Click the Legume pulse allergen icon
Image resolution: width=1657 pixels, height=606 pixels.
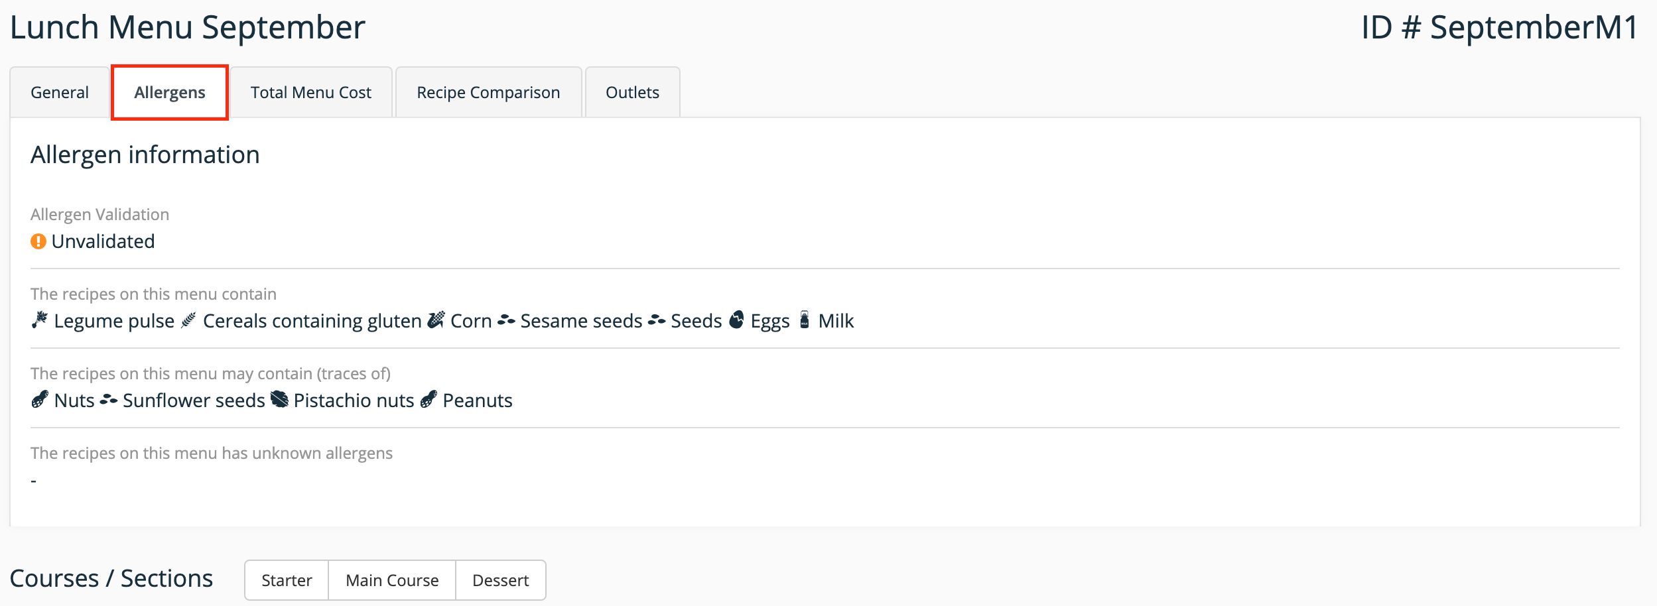coord(40,320)
